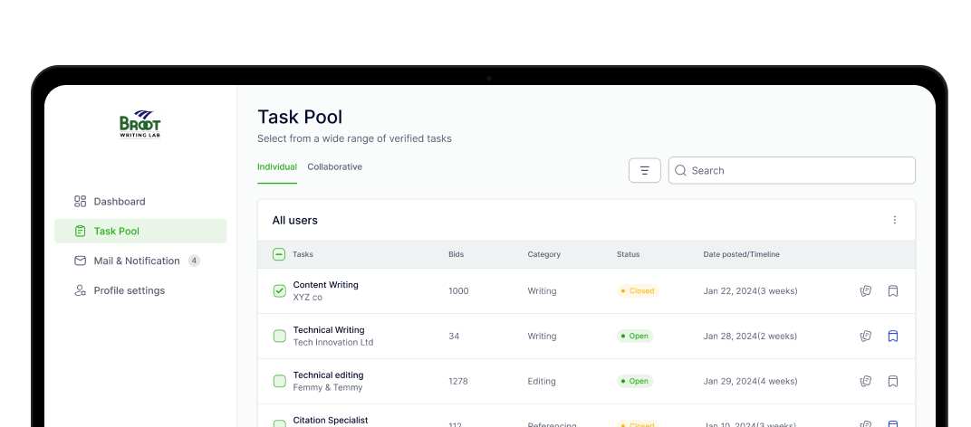Toggle the select-all Tasks header checkbox
This screenshot has height=427, width=971.
[x=279, y=254]
